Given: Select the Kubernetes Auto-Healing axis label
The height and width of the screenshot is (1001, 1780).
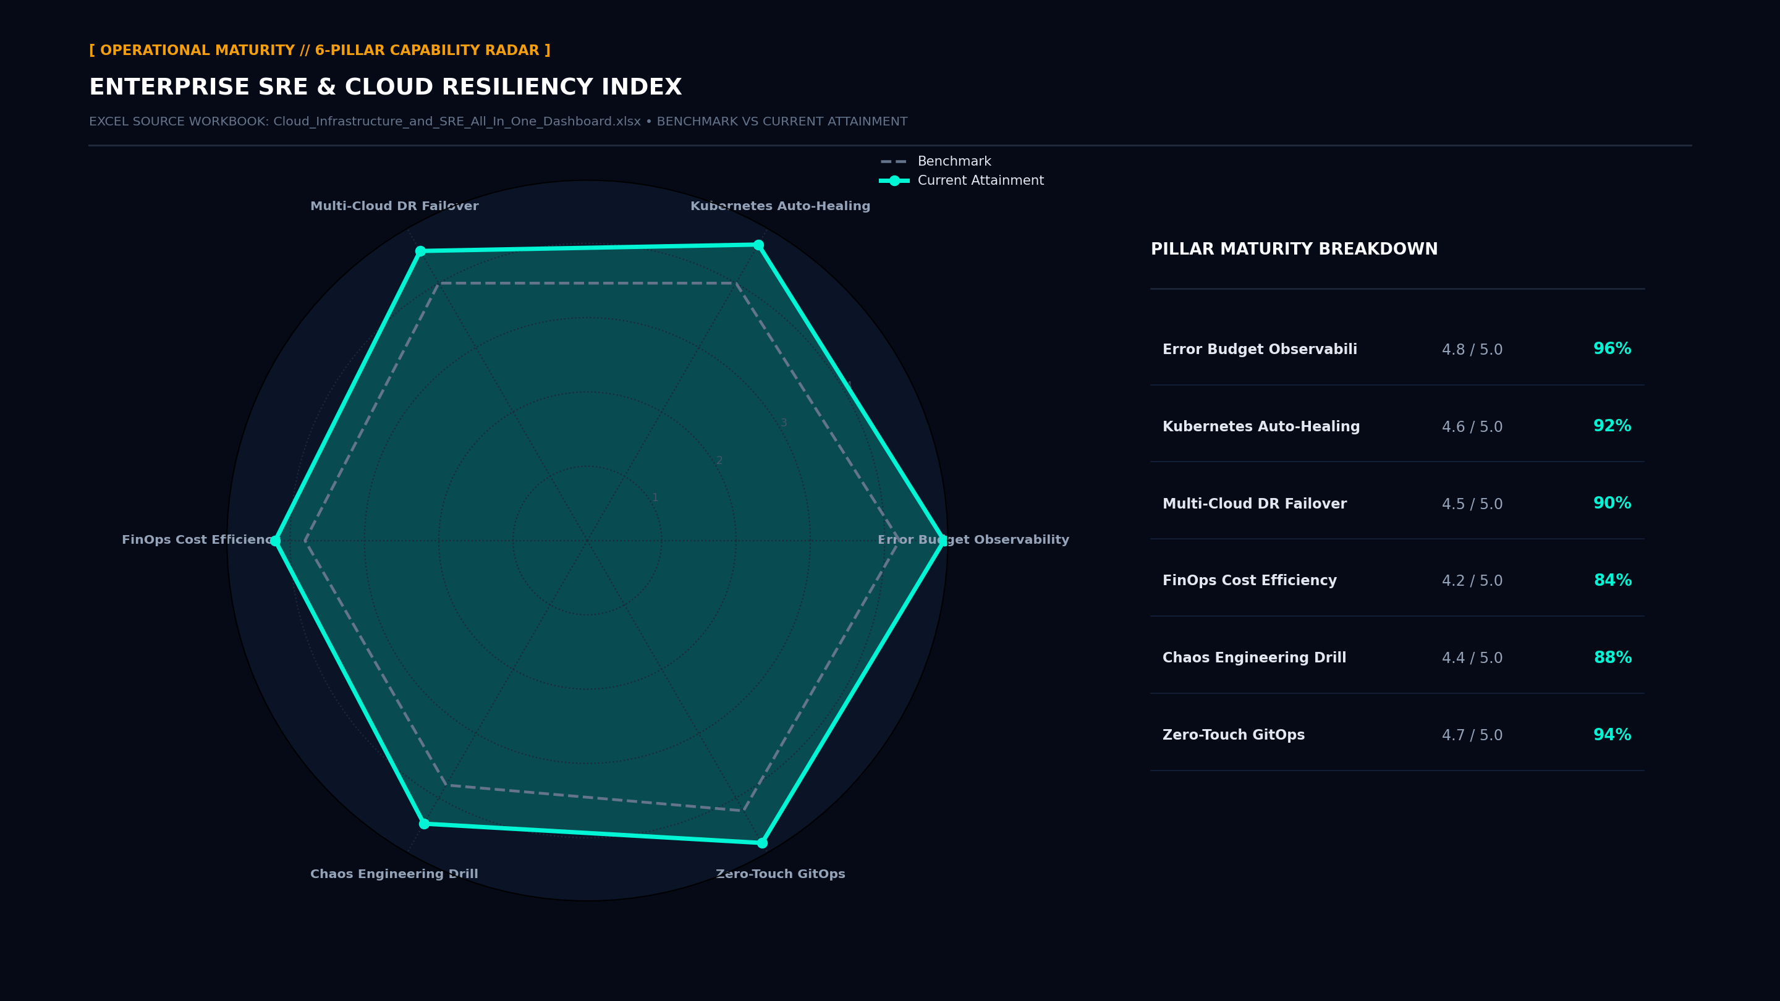Looking at the screenshot, I should 780,206.
